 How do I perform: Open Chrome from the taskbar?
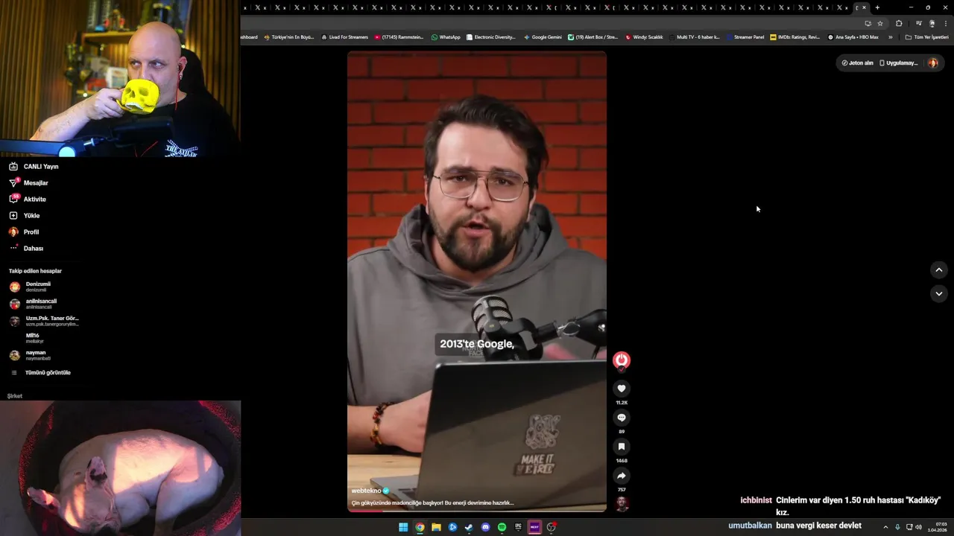420,527
